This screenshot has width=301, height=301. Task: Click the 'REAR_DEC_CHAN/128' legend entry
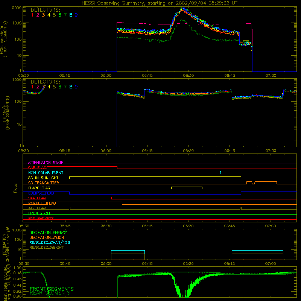50,242
